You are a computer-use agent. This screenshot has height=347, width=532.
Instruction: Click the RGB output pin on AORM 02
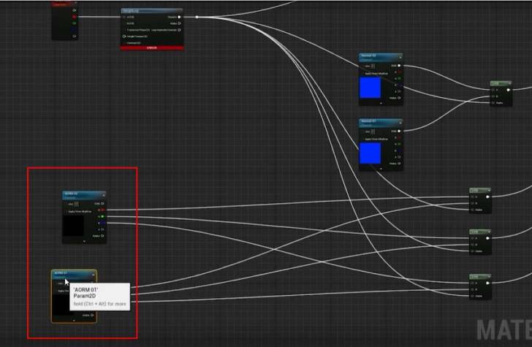click(x=102, y=204)
